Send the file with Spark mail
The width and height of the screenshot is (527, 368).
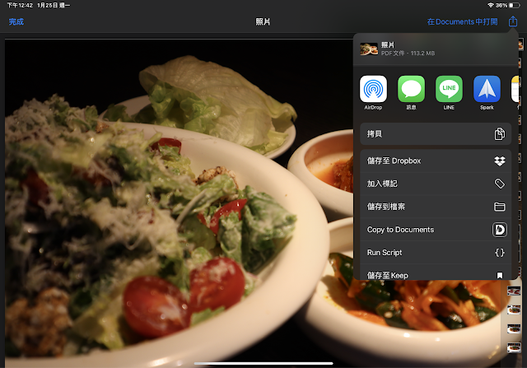coord(487,89)
